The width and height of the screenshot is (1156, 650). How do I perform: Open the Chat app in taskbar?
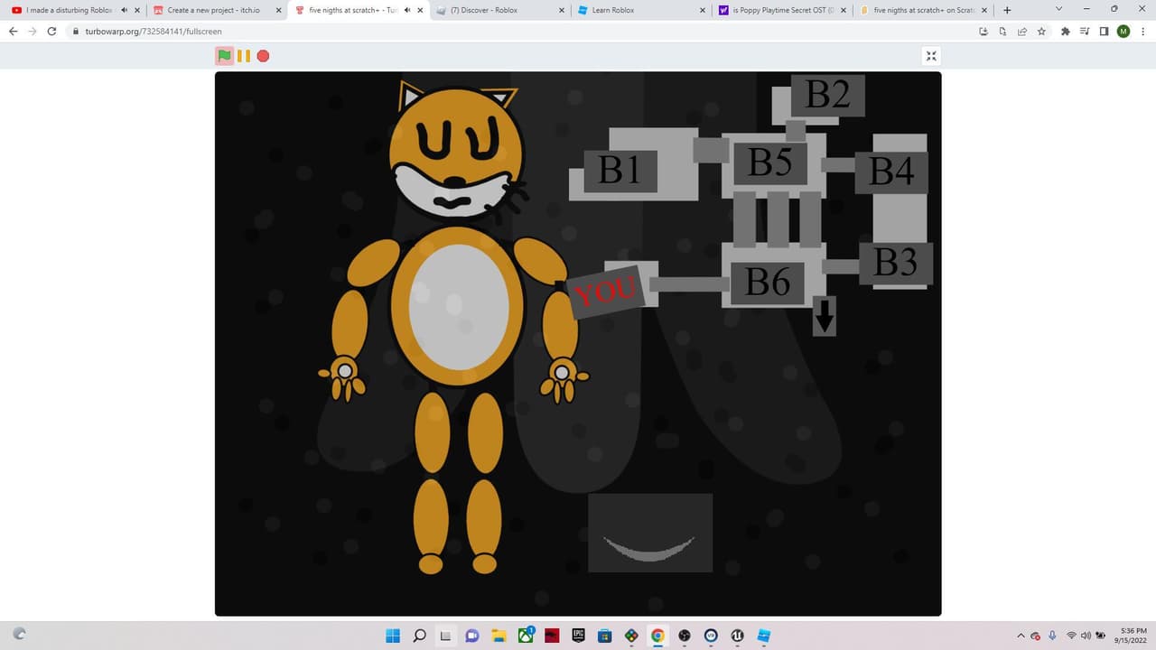pos(471,636)
